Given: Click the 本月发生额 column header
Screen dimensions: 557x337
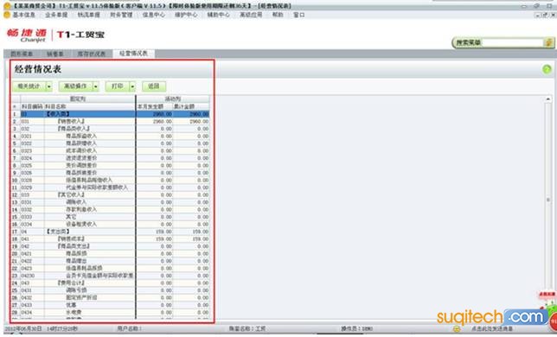Looking at the screenshot, I should 155,106.
